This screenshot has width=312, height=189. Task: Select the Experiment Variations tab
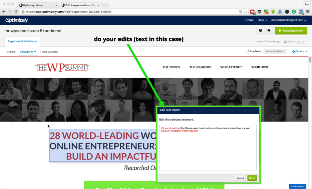click(22, 41)
